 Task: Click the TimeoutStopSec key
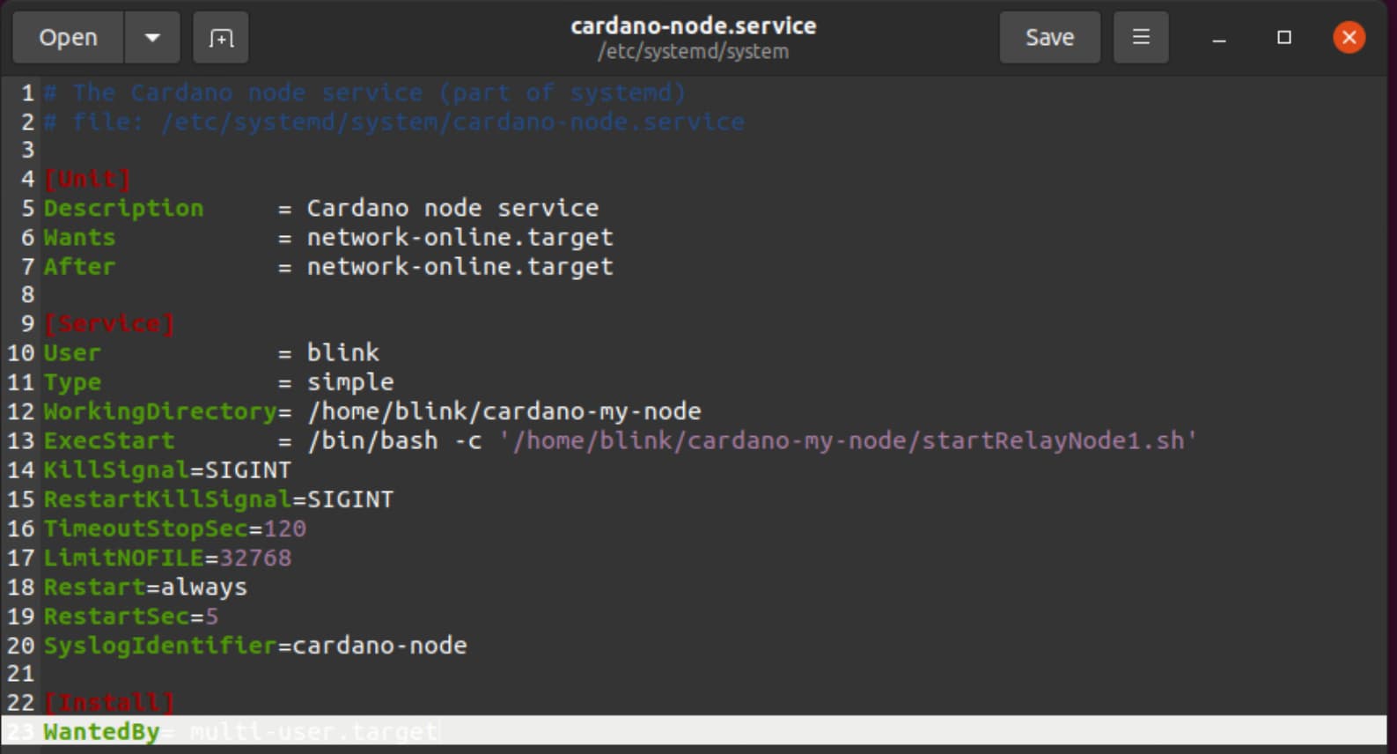point(146,529)
